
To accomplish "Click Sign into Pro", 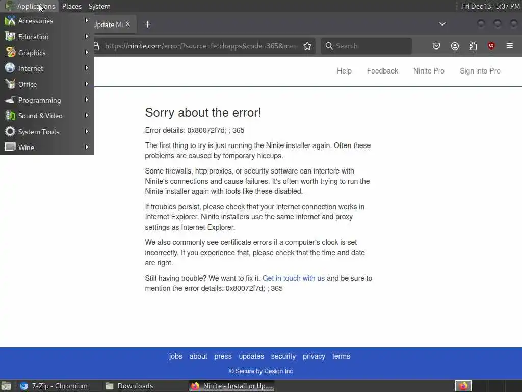I will click(x=480, y=71).
